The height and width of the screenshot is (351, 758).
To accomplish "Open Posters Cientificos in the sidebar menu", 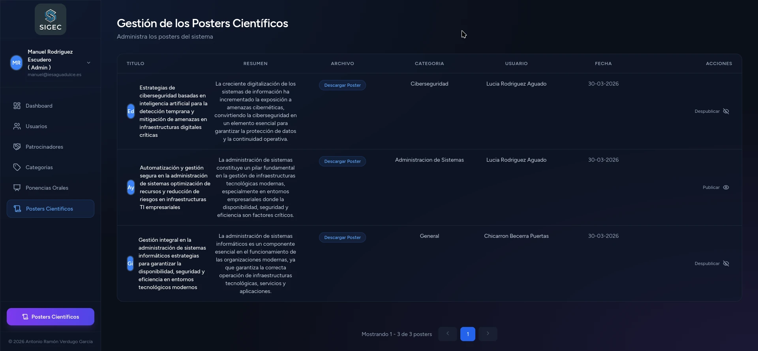I will click(x=50, y=209).
